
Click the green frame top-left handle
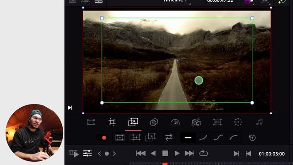(x=102, y=18)
